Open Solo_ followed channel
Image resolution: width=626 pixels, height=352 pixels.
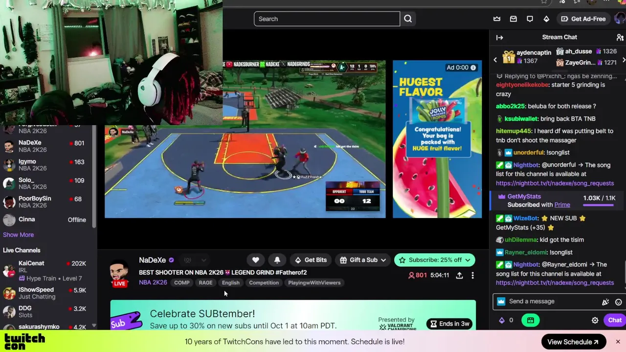[x=46, y=183]
